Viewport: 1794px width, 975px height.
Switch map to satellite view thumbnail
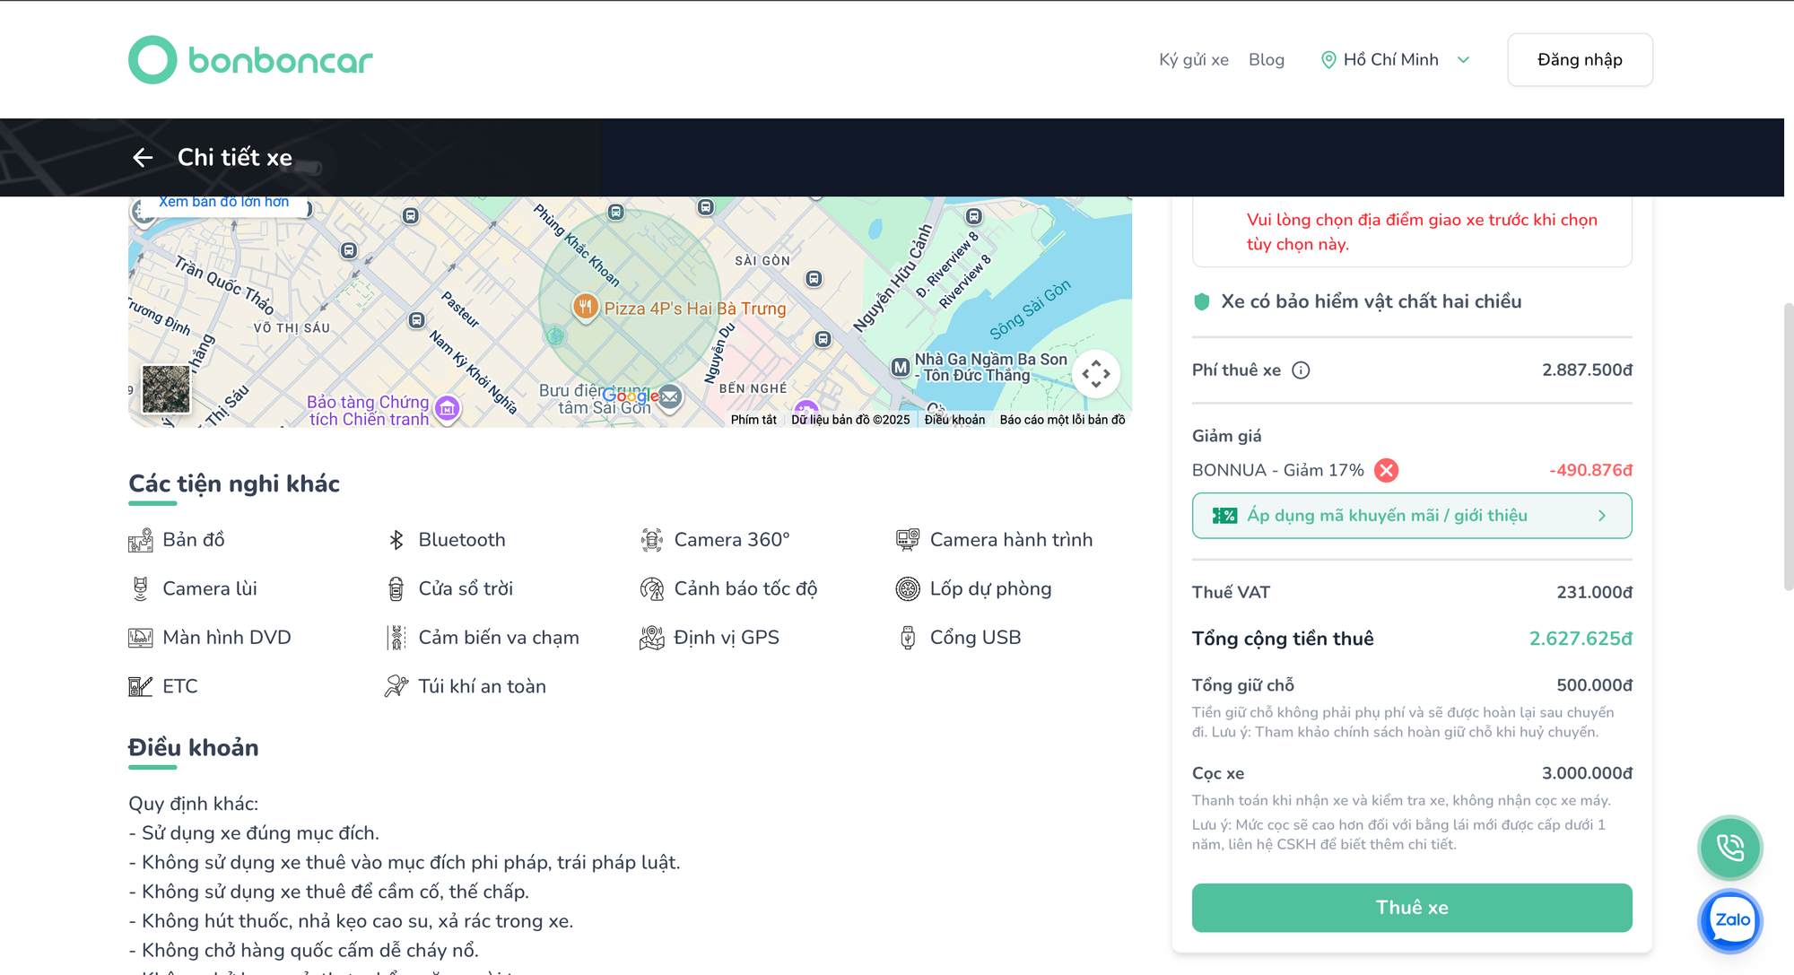(x=166, y=388)
